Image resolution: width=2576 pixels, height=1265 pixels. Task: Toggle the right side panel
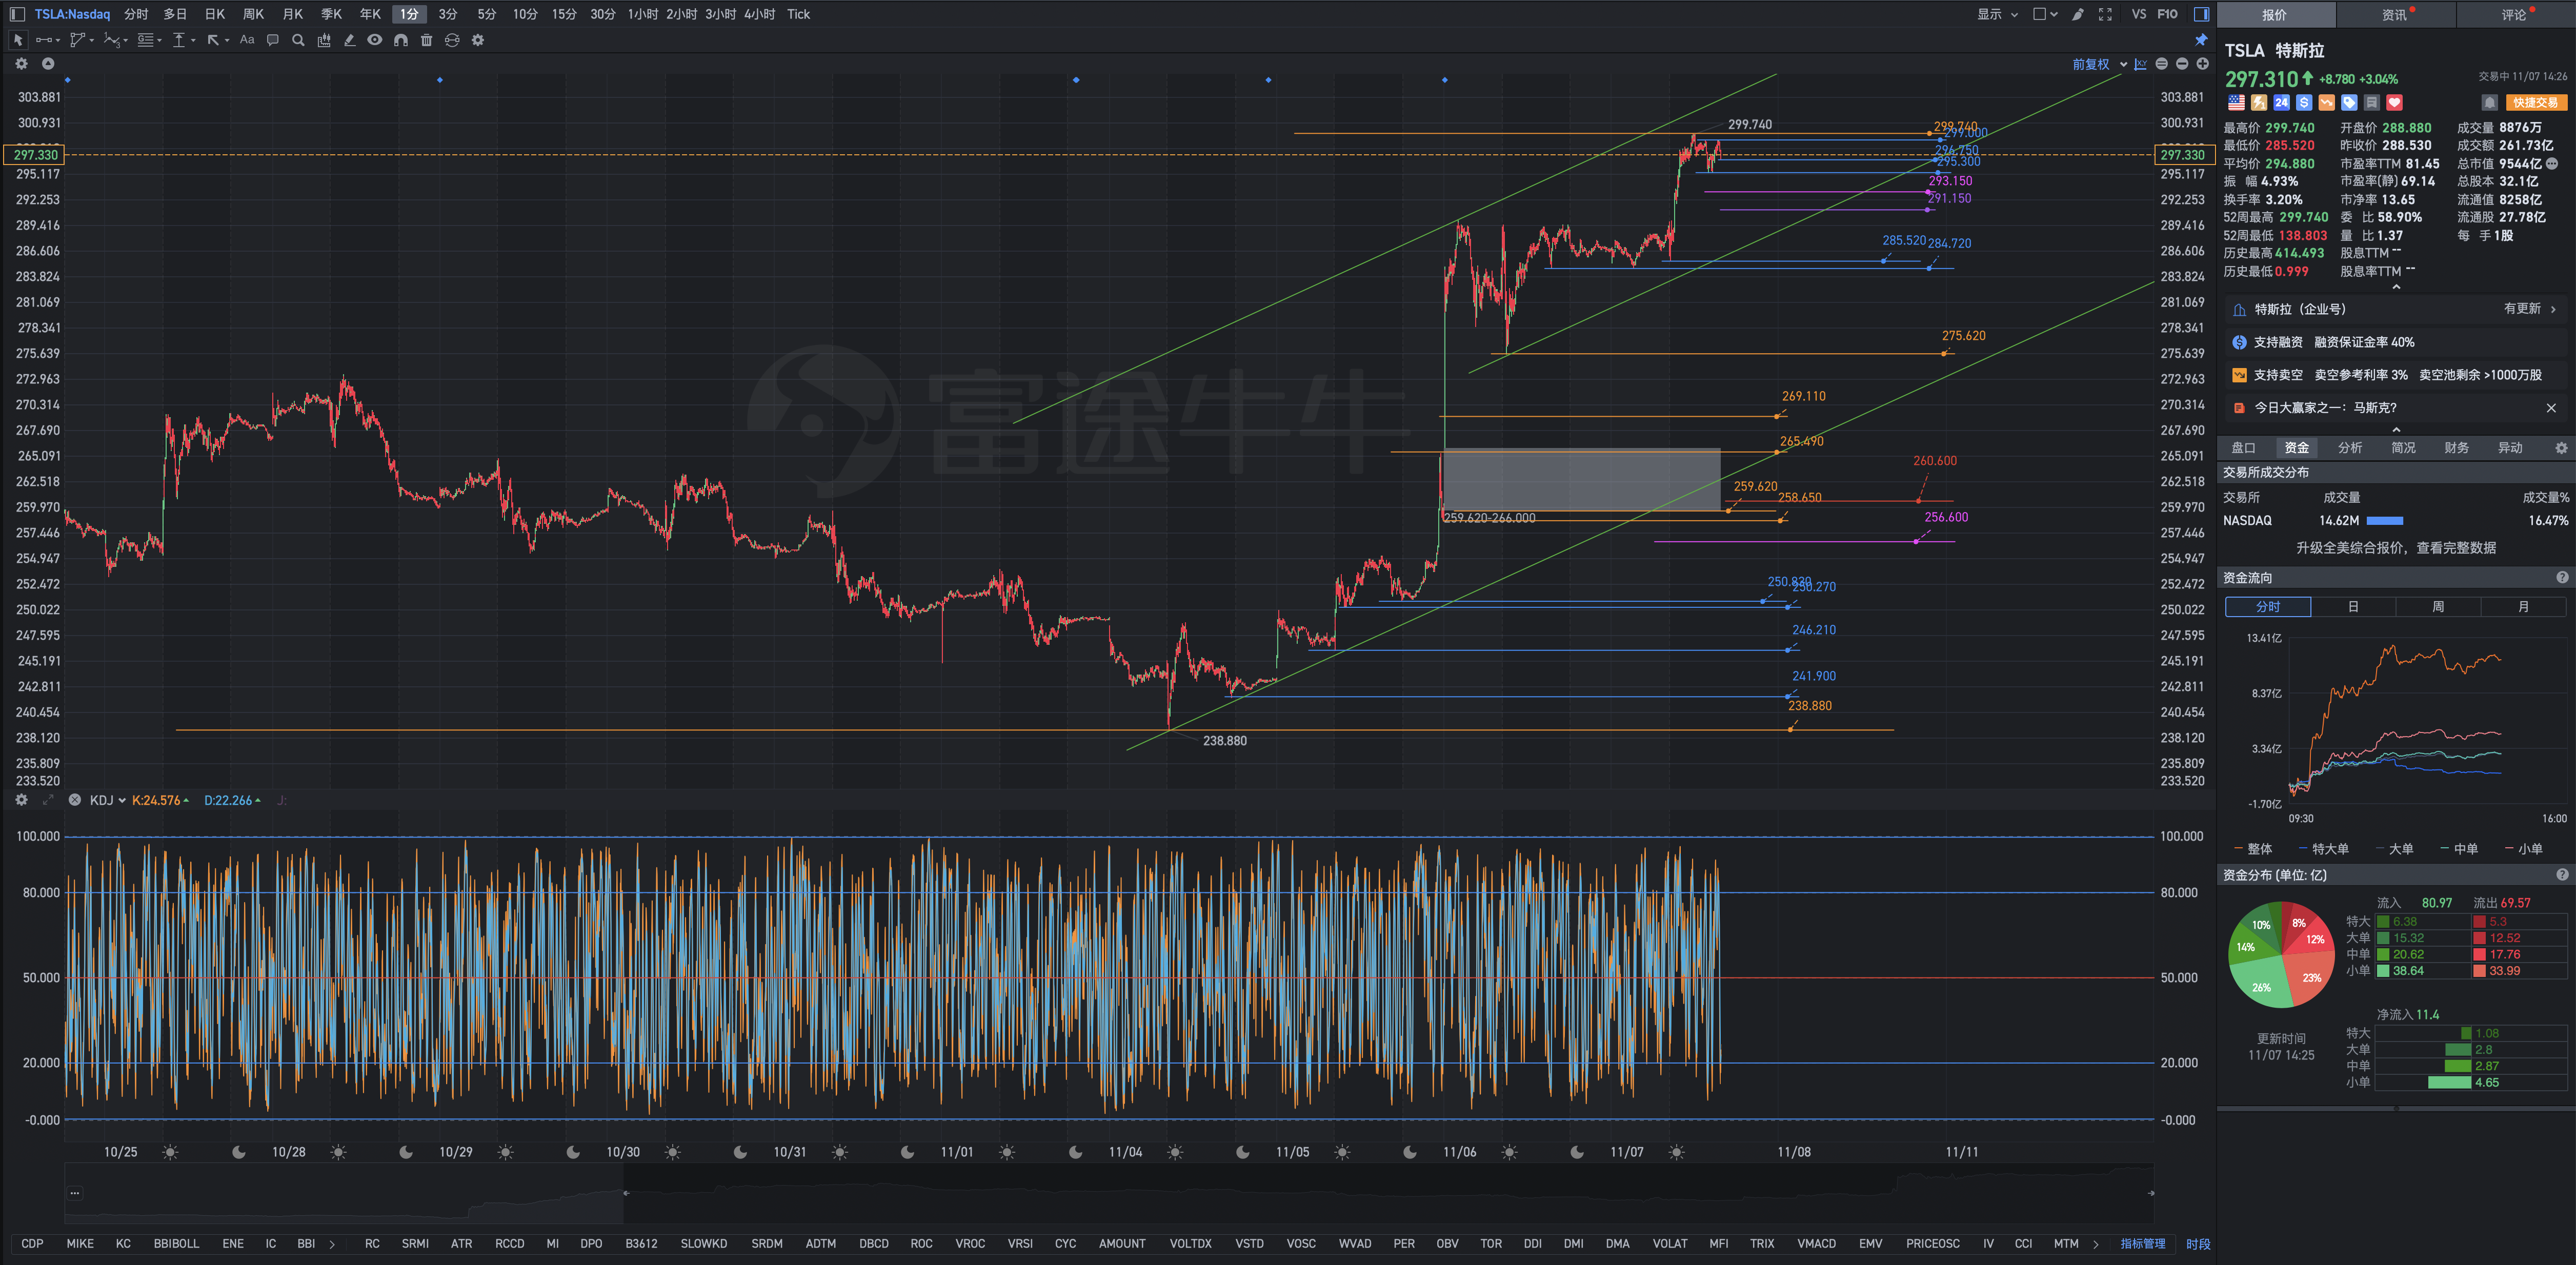click(x=2201, y=14)
